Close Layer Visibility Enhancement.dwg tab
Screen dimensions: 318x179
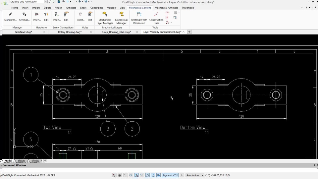(184, 32)
